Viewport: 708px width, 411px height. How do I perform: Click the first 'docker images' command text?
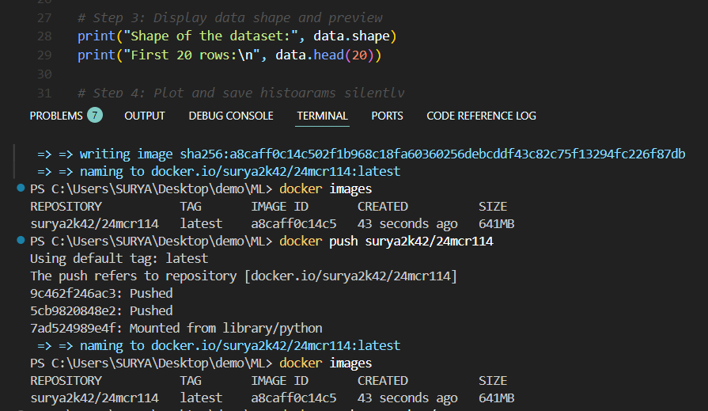[x=326, y=188]
